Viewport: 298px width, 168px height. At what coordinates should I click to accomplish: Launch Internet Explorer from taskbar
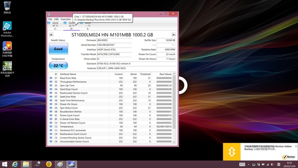15,164
